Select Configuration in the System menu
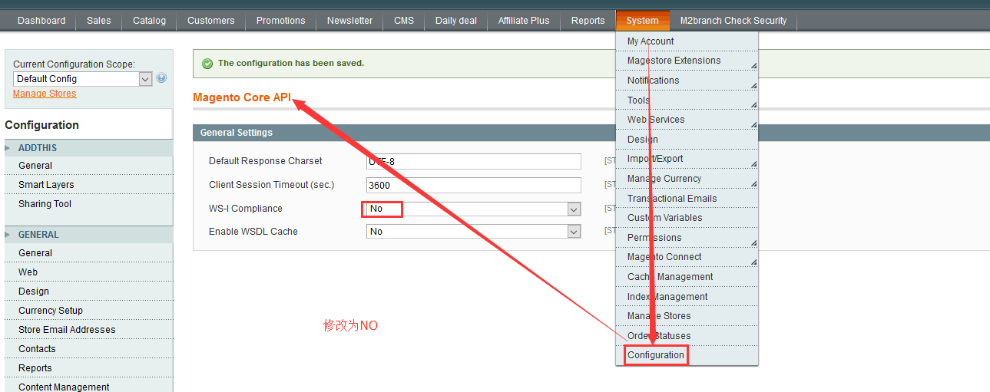The image size is (990, 392). (655, 355)
